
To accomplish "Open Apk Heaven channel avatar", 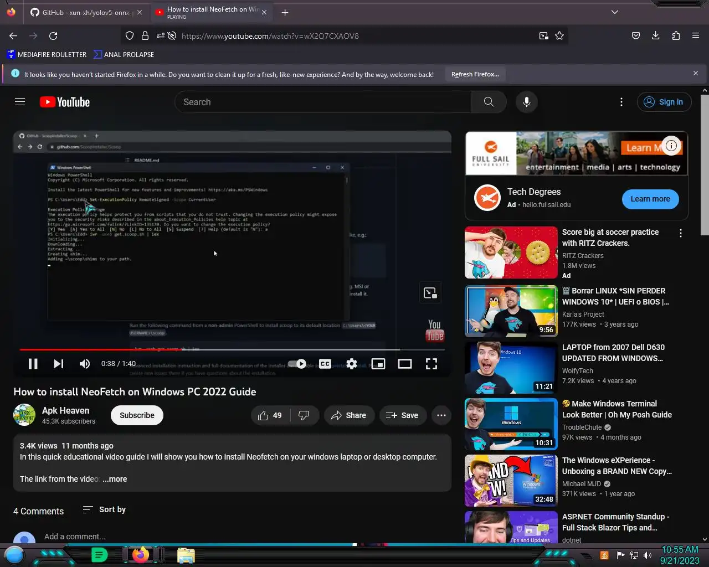I will click(24, 415).
